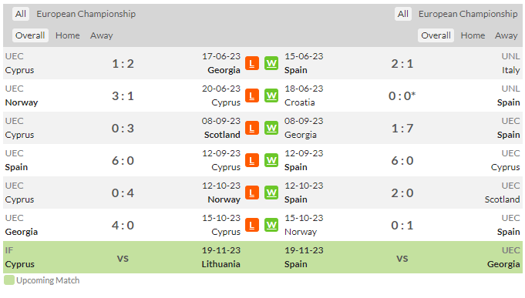Screen dimensions: 525x298
Task: Click the green W badge for Spain 15-06-23
Action: (x=271, y=64)
